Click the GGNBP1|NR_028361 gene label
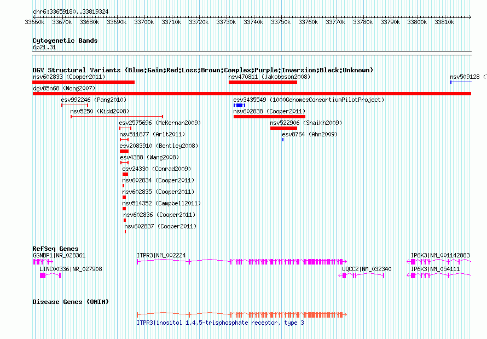Screen dimensions: 487x339 [x=59, y=255]
